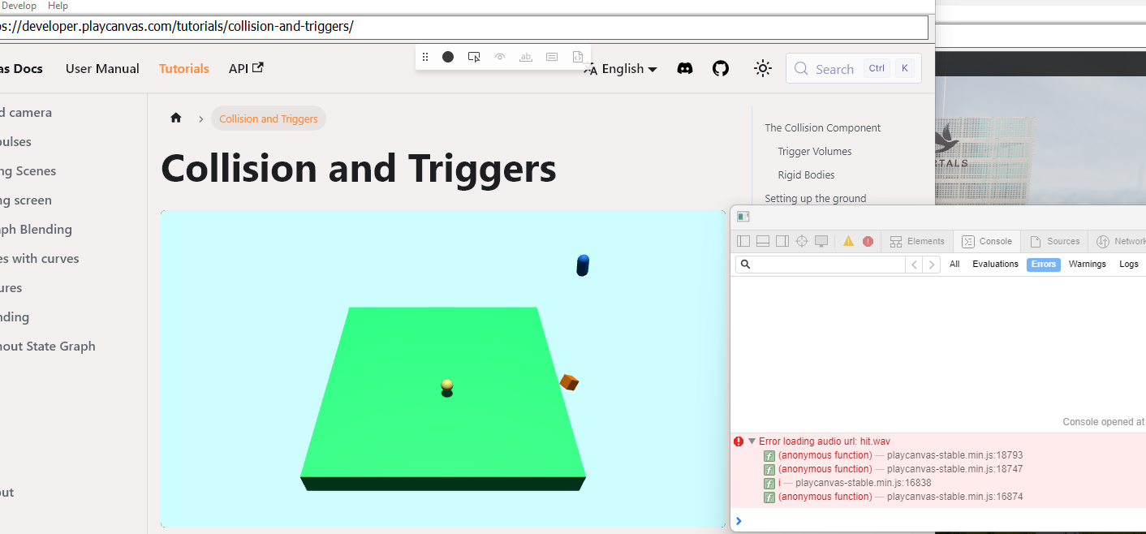Collapse the hit.wav error stack trace
The height and width of the screenshot is (534, 1146).
[x=752, y=441]
